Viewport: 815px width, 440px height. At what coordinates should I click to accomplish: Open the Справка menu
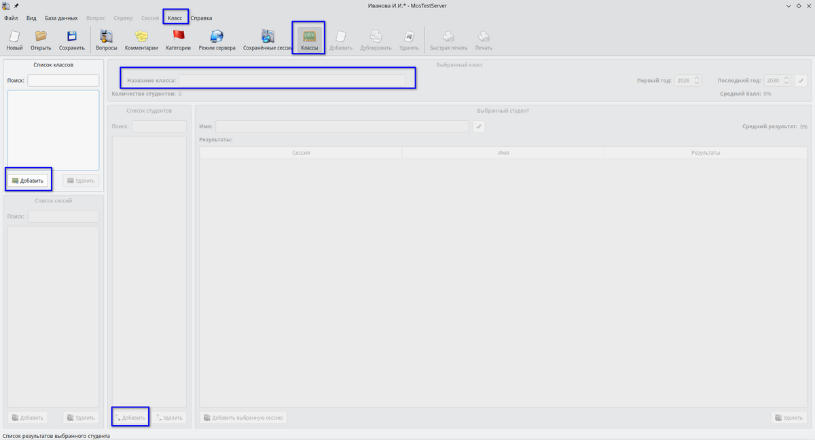coord(201,18)
